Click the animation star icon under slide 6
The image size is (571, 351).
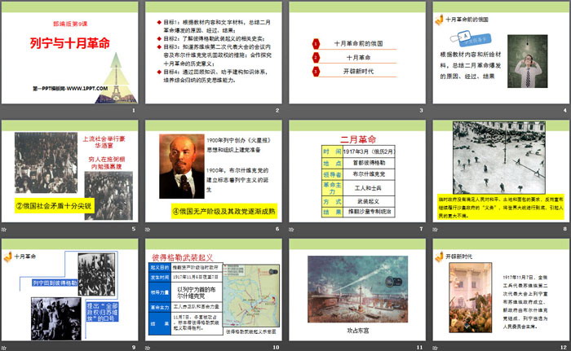148,230
